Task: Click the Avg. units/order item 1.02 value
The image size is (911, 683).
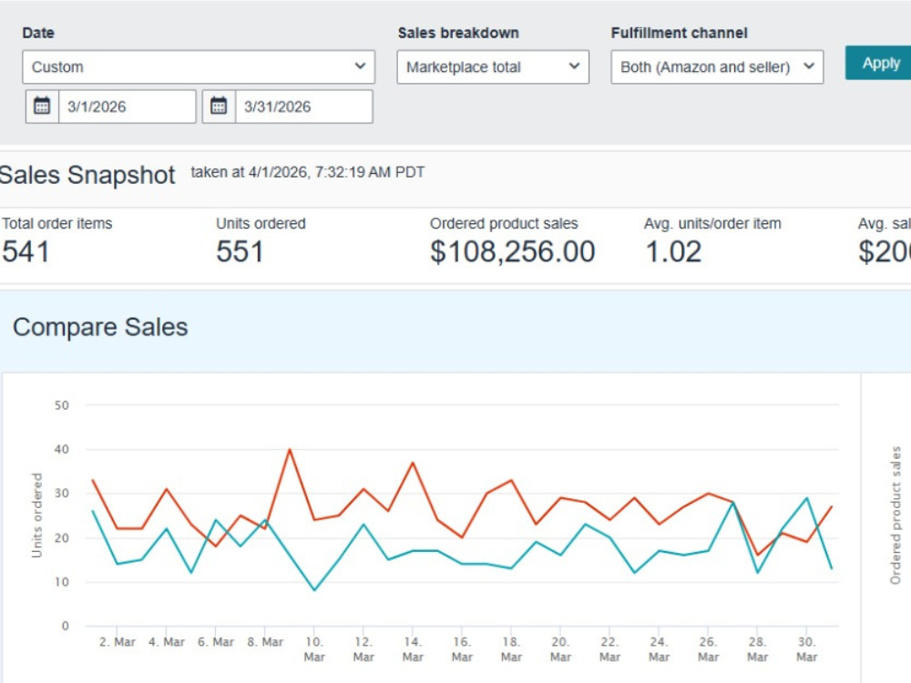Action: (673, 251)
